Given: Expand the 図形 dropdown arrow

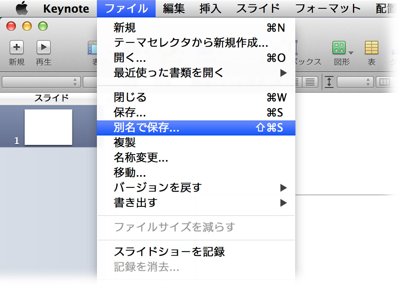Looking at the screenshot, I should coord(351,53).
